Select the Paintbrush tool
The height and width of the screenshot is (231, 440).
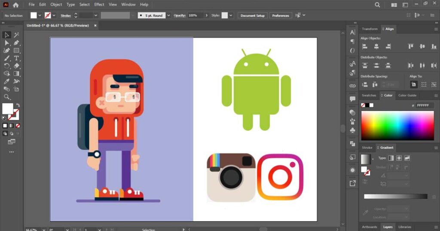pyautogui.click(x=6, y=58)
